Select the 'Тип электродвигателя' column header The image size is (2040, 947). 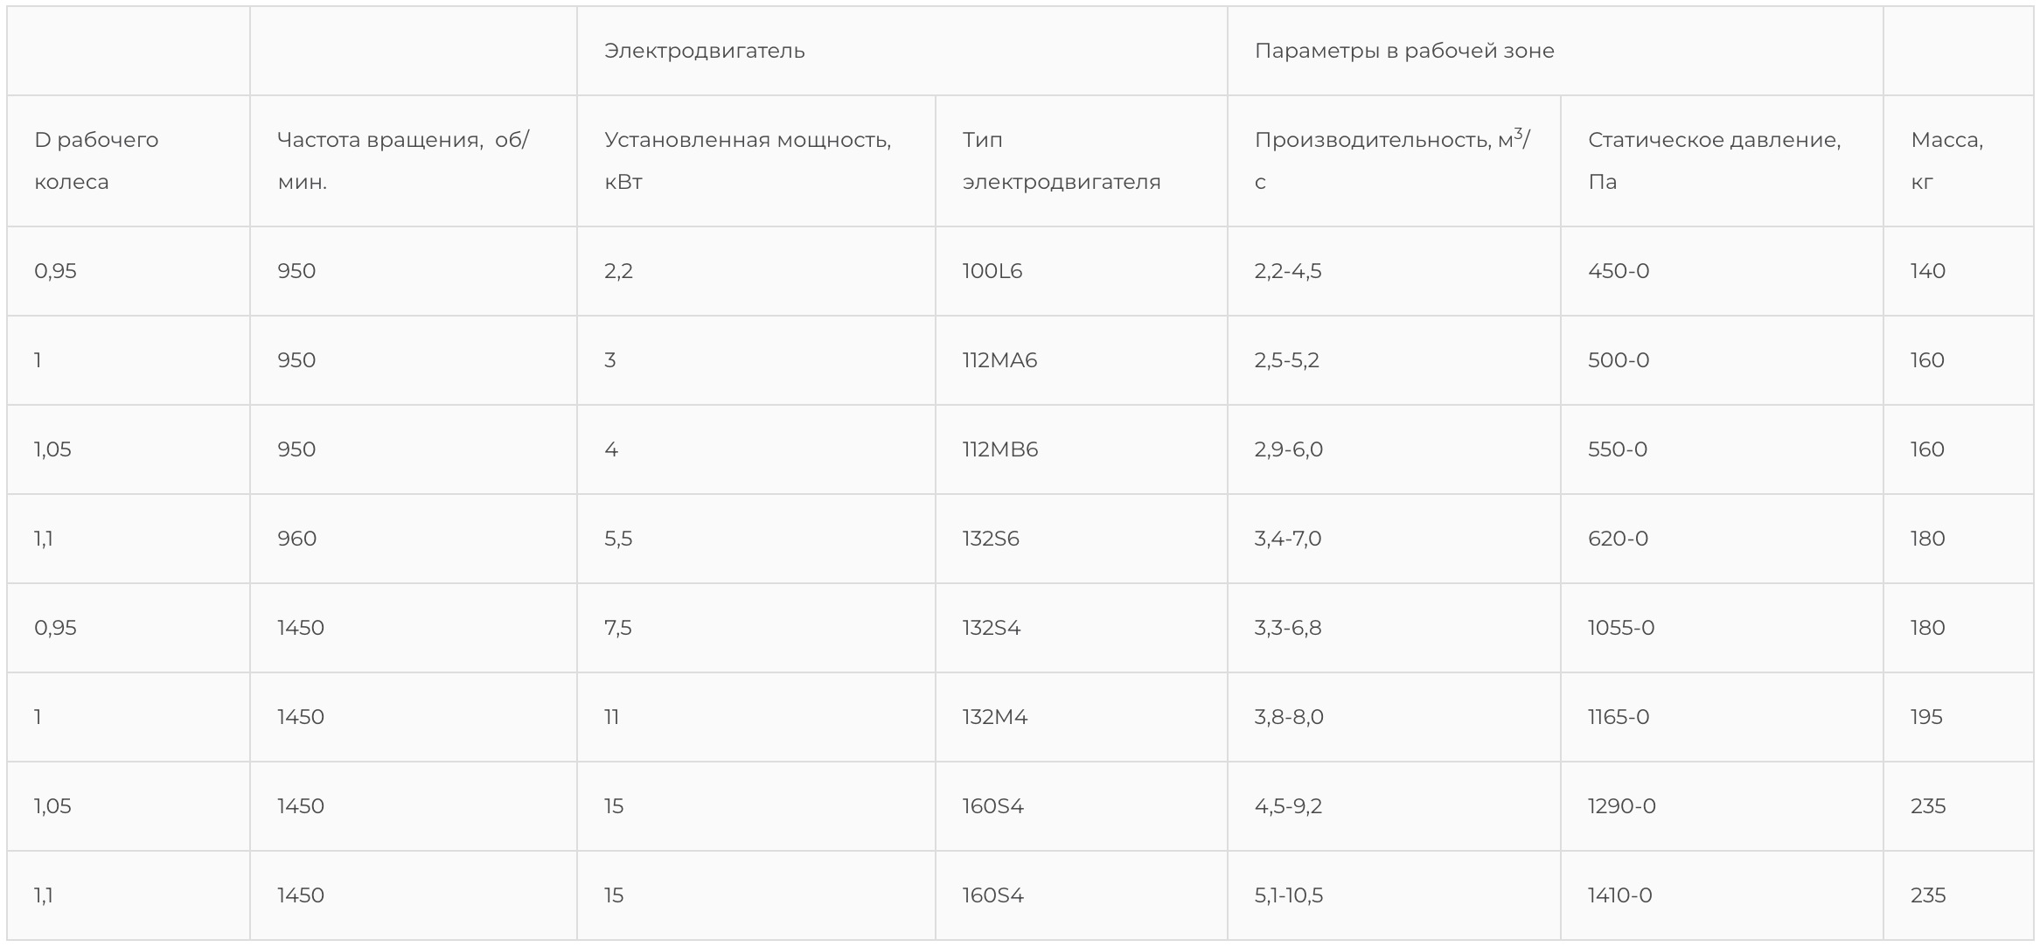tap(1061, 161)
